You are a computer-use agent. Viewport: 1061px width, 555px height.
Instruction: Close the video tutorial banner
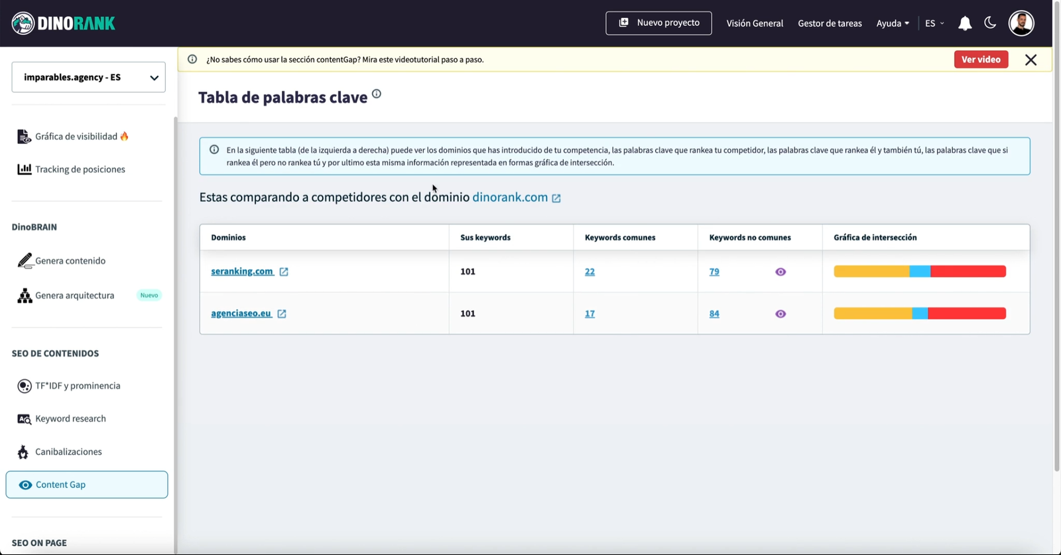tap(1030, 60)
